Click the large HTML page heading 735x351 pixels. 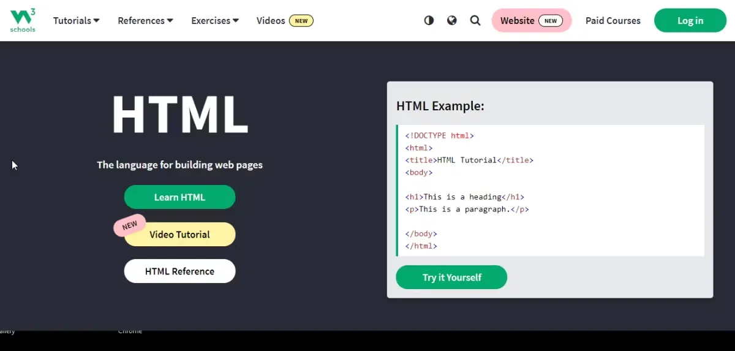click(x=179, y=115)
